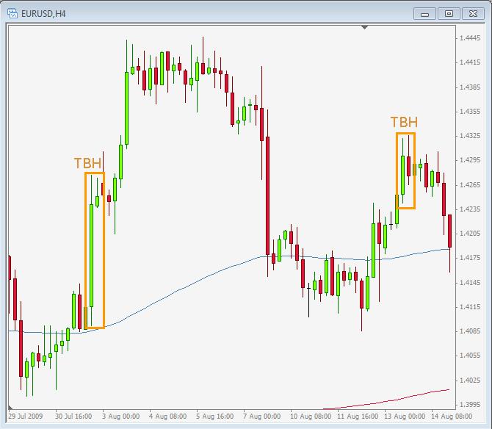Click the 1.4295 price label
492x429 pixels.
click(x=470, y=160)
